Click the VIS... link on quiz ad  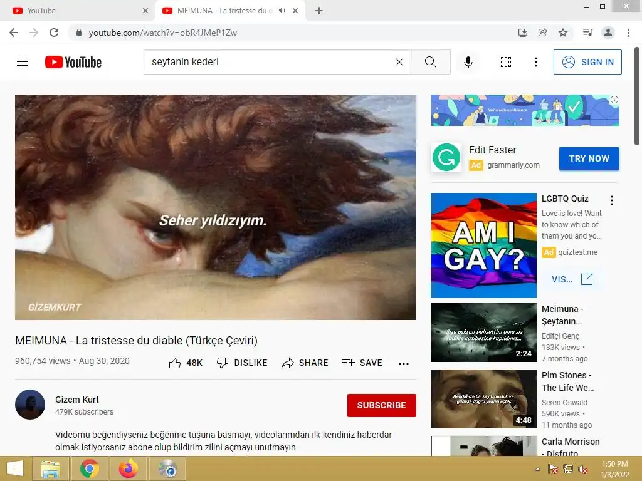pyautogui.click(x=572, y=279)
